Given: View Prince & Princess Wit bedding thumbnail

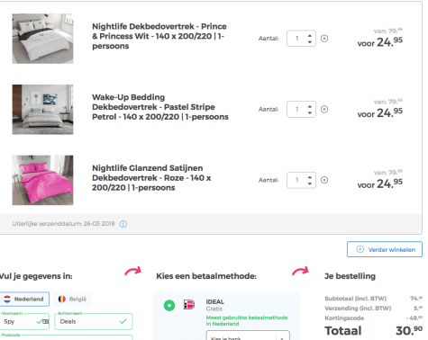Looking at the screenshot, I should tap(42, 39).
